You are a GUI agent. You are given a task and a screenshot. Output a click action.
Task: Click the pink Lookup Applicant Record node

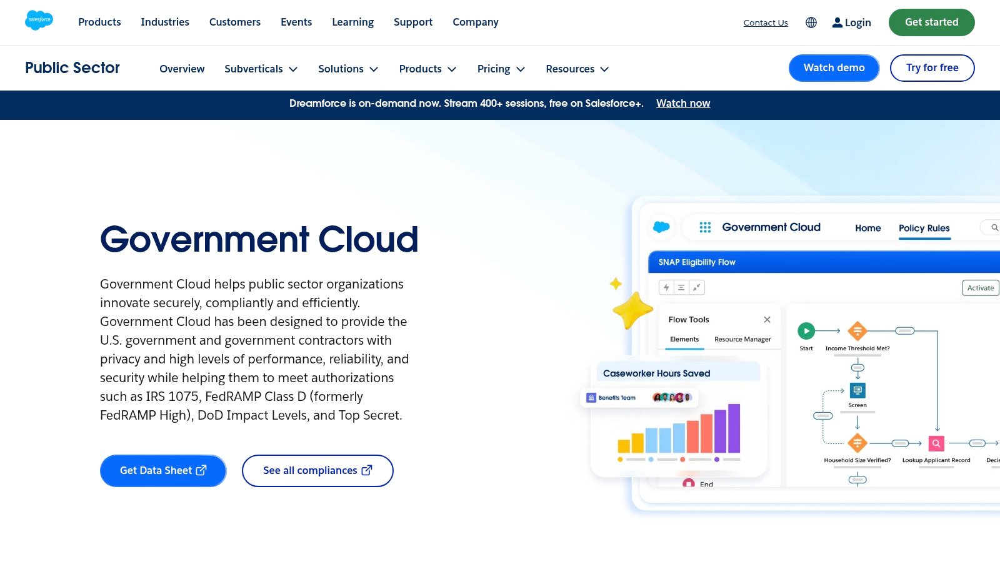(936, 443)
